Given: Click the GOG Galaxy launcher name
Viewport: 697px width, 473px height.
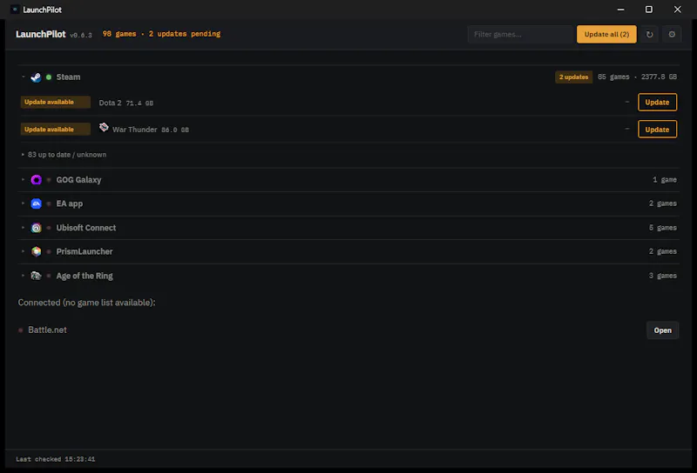Looking at the screenshot, I should 78,180.
